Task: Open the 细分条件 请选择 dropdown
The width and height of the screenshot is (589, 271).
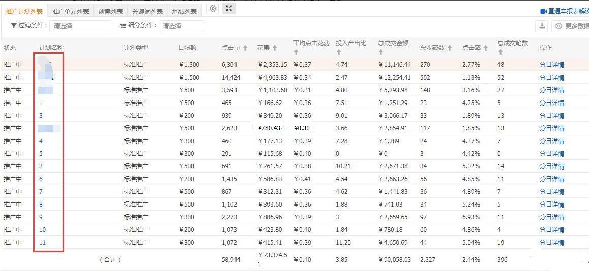Action: pyautogui.click(x=182, y=26)
